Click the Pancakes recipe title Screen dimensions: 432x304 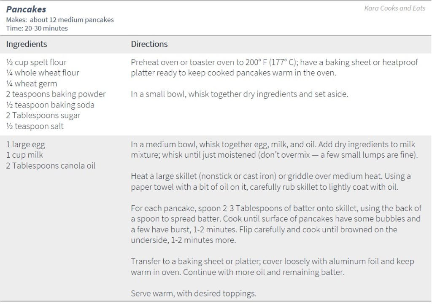tap(26, 9)
